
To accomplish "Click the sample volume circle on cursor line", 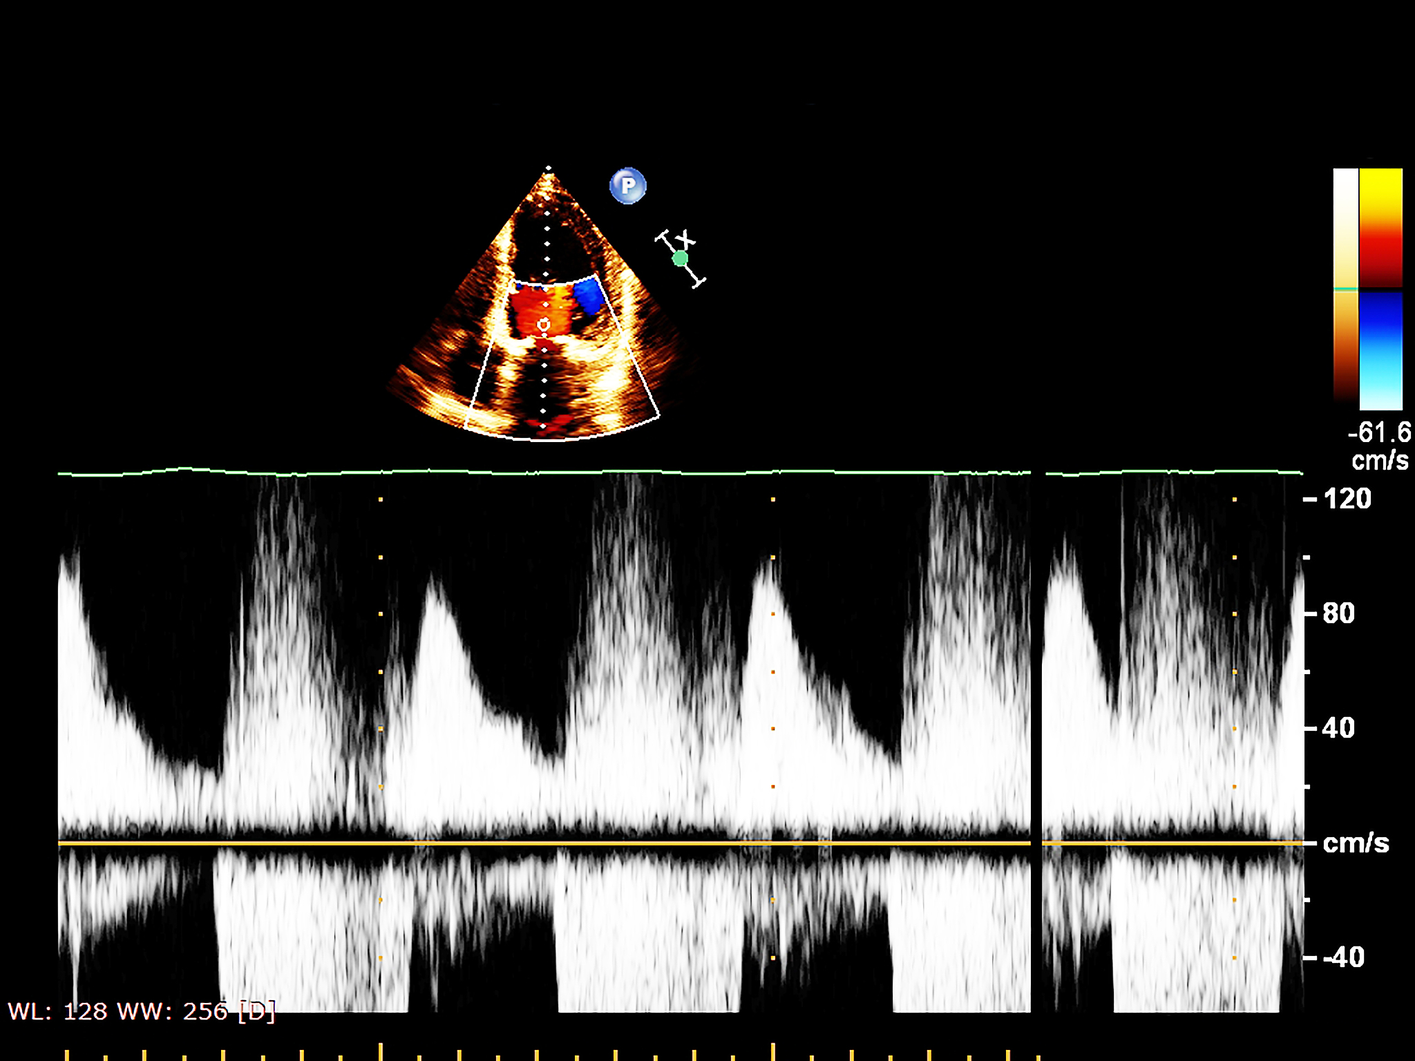I will tap(544, 324).
